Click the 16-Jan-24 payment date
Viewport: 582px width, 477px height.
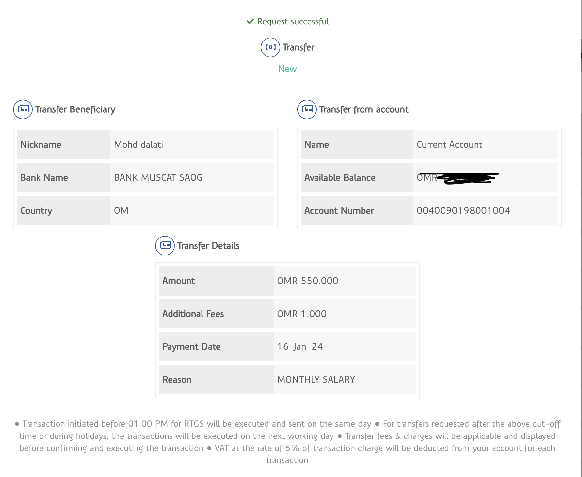pos(300,347)
